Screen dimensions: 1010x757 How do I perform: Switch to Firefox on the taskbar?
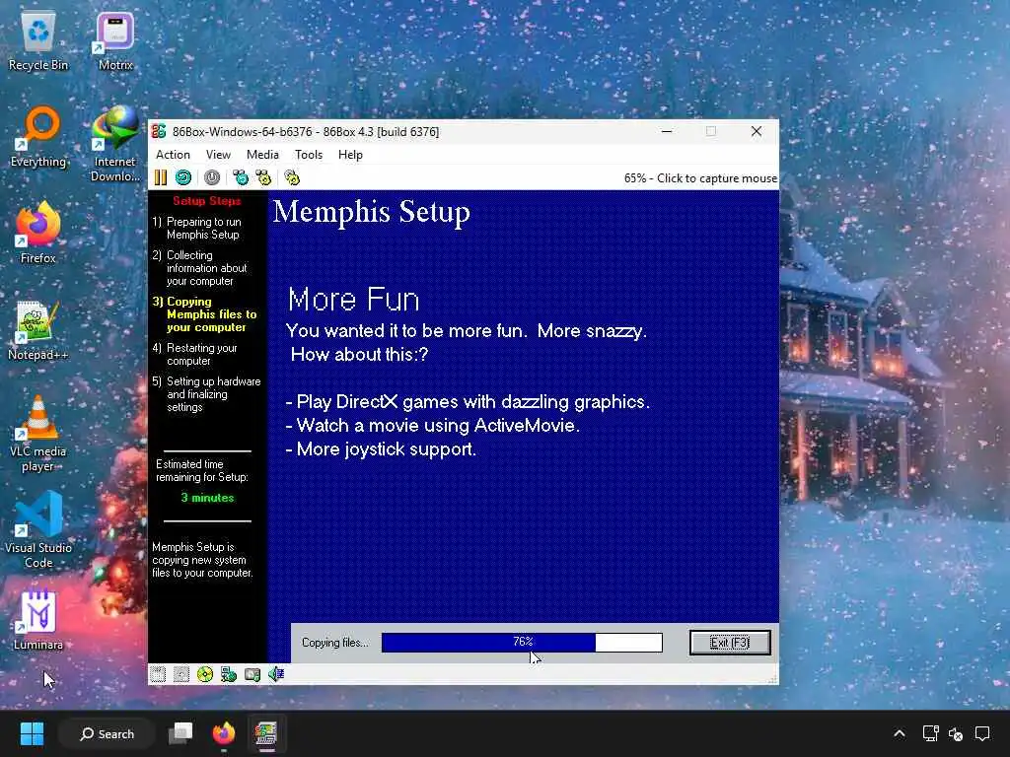224,733
